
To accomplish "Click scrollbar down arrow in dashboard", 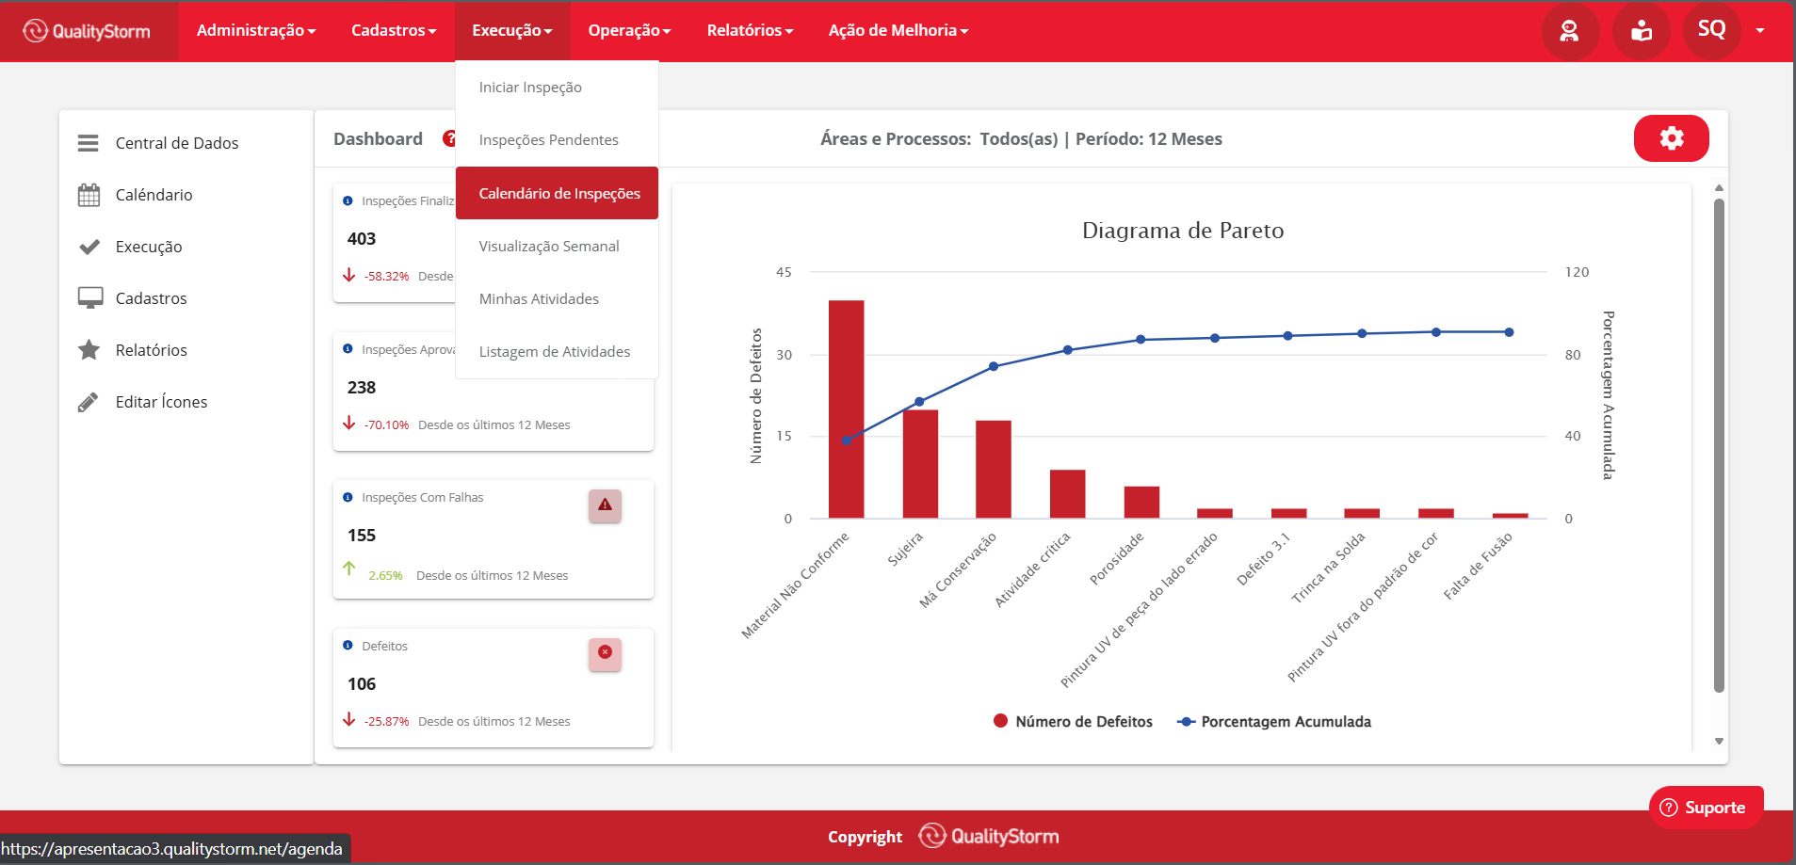I will (x=1719, y=742).
